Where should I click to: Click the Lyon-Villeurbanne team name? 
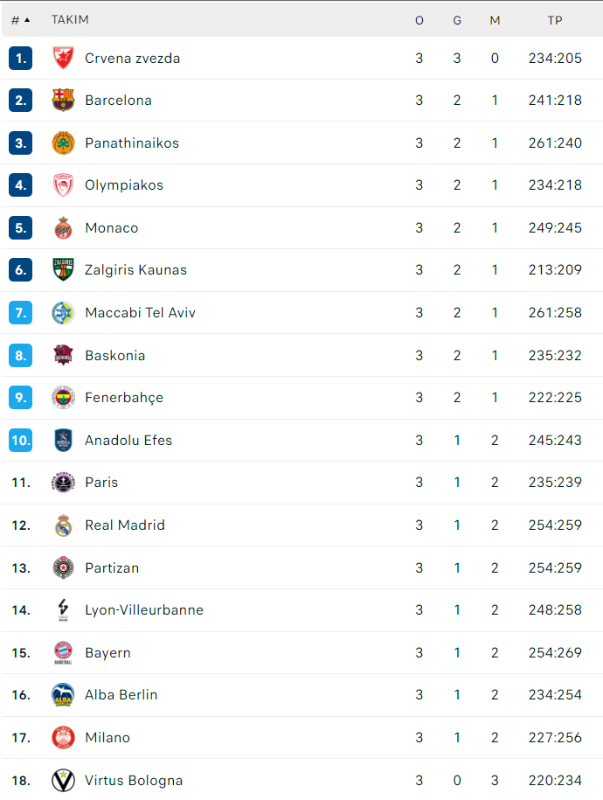(x=144, y=609)
